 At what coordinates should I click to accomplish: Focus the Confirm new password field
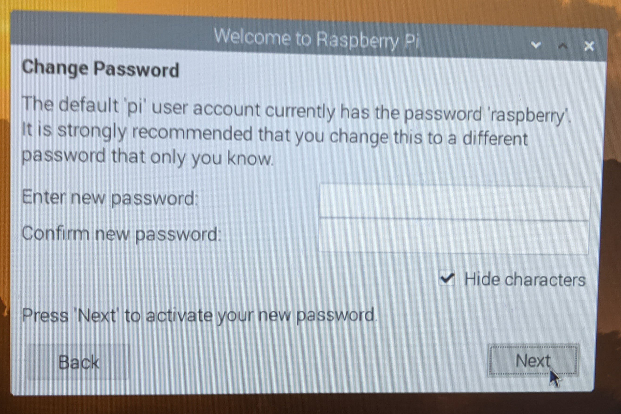coord(453,236)
